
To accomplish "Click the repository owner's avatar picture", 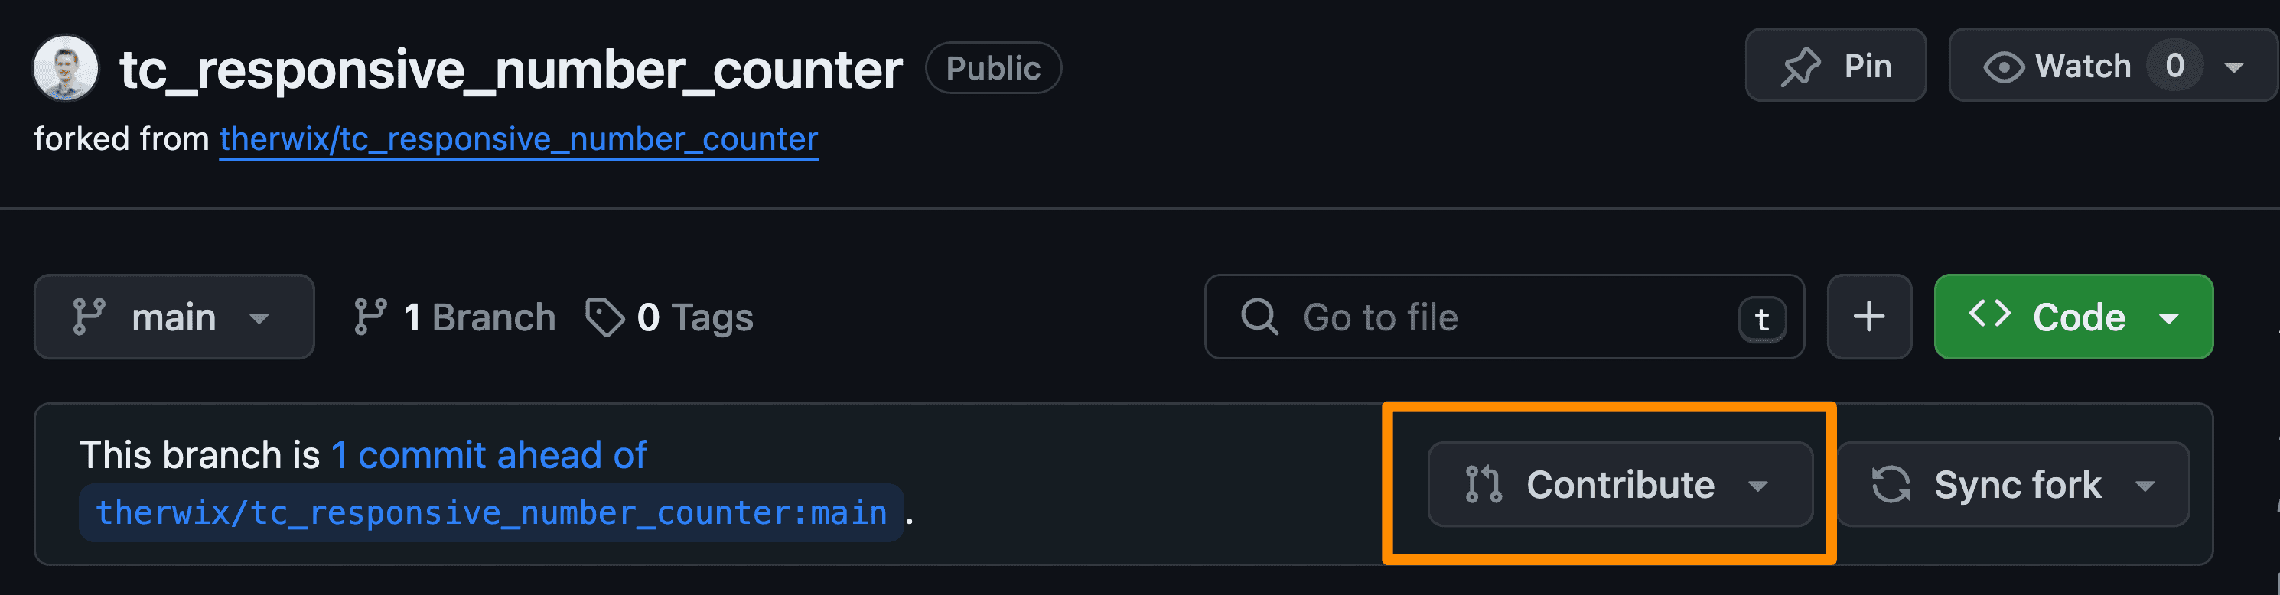I will click(67, 67).
